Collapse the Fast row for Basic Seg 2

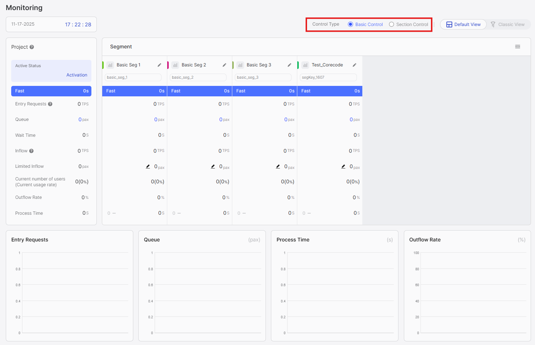click(199, 91)
